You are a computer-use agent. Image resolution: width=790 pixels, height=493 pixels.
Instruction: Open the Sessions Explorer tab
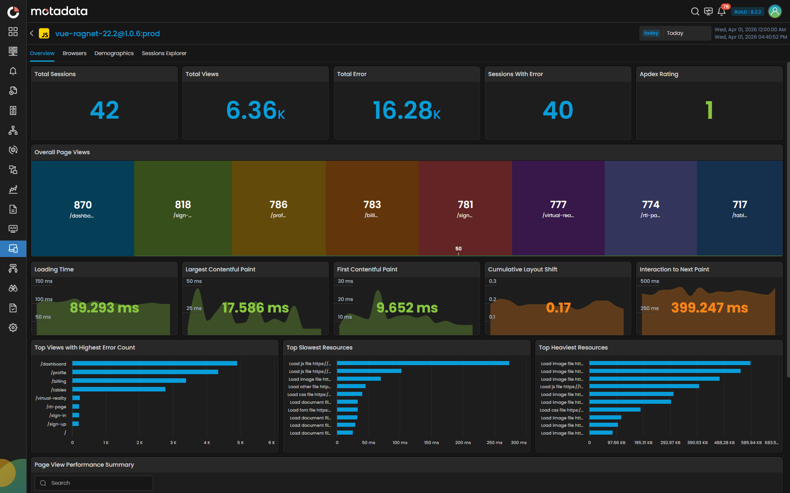point(164,53)
